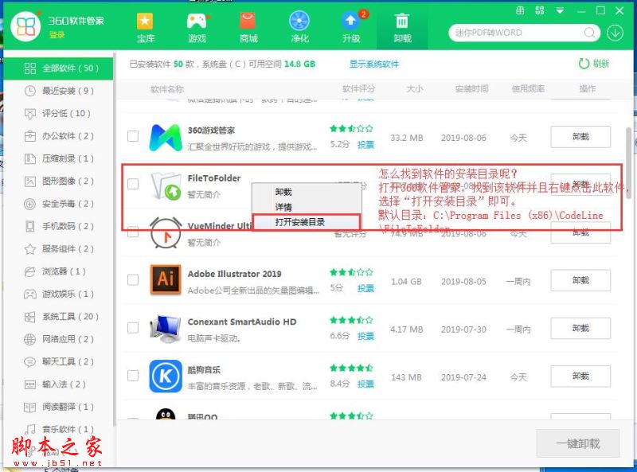Select 聊天工具 (2) category
This screenshot has width=637, height=472.
58,362
